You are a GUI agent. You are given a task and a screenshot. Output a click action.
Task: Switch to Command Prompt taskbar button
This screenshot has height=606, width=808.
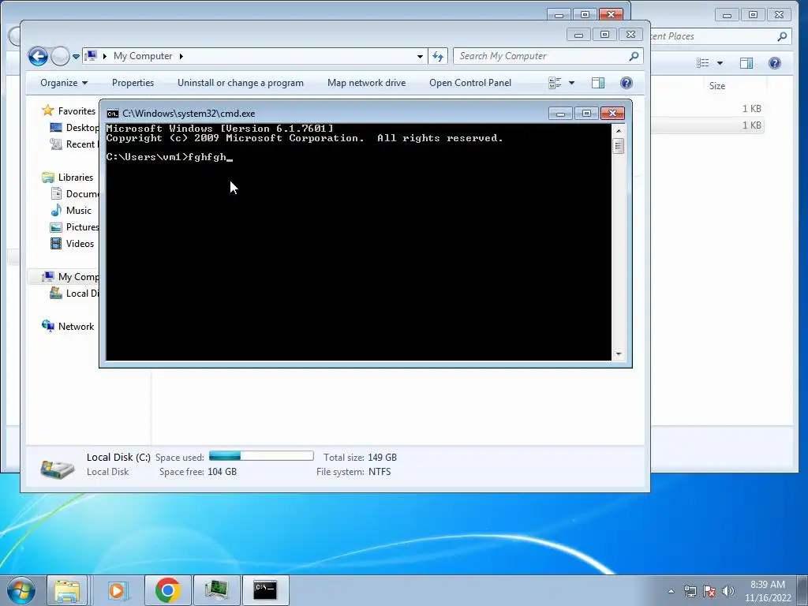pyautogui.click(x=265, y=590)
